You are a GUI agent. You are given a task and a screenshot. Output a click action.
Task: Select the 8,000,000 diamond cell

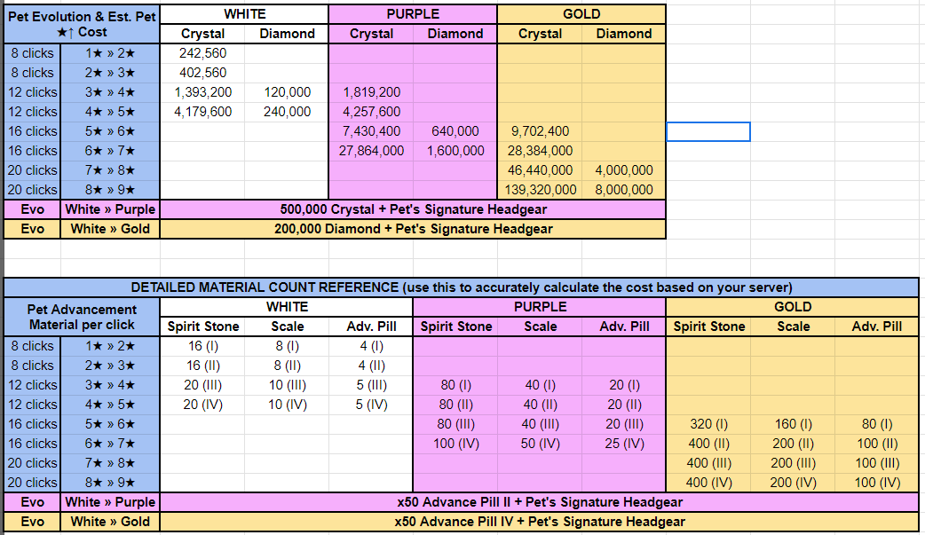(x=623, y=189)
